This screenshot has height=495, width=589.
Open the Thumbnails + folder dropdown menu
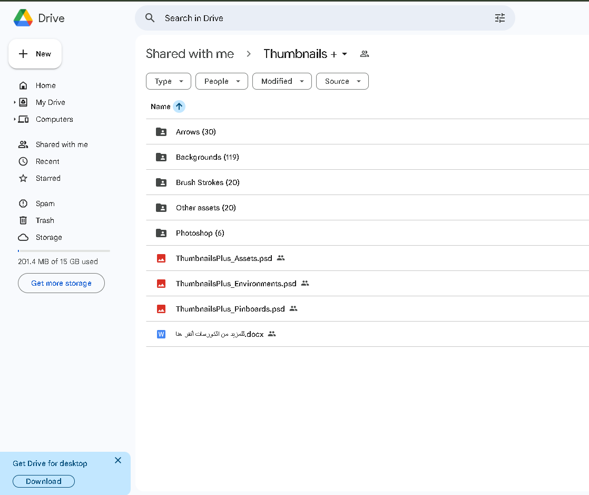tap(345, 54)
